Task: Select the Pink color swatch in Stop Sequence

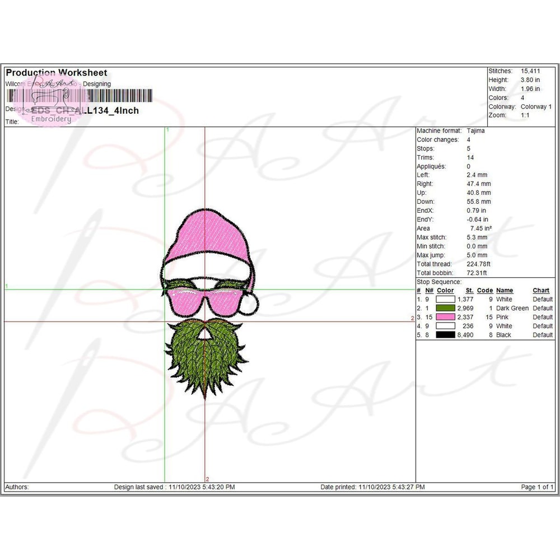Action: click(446, 317)
